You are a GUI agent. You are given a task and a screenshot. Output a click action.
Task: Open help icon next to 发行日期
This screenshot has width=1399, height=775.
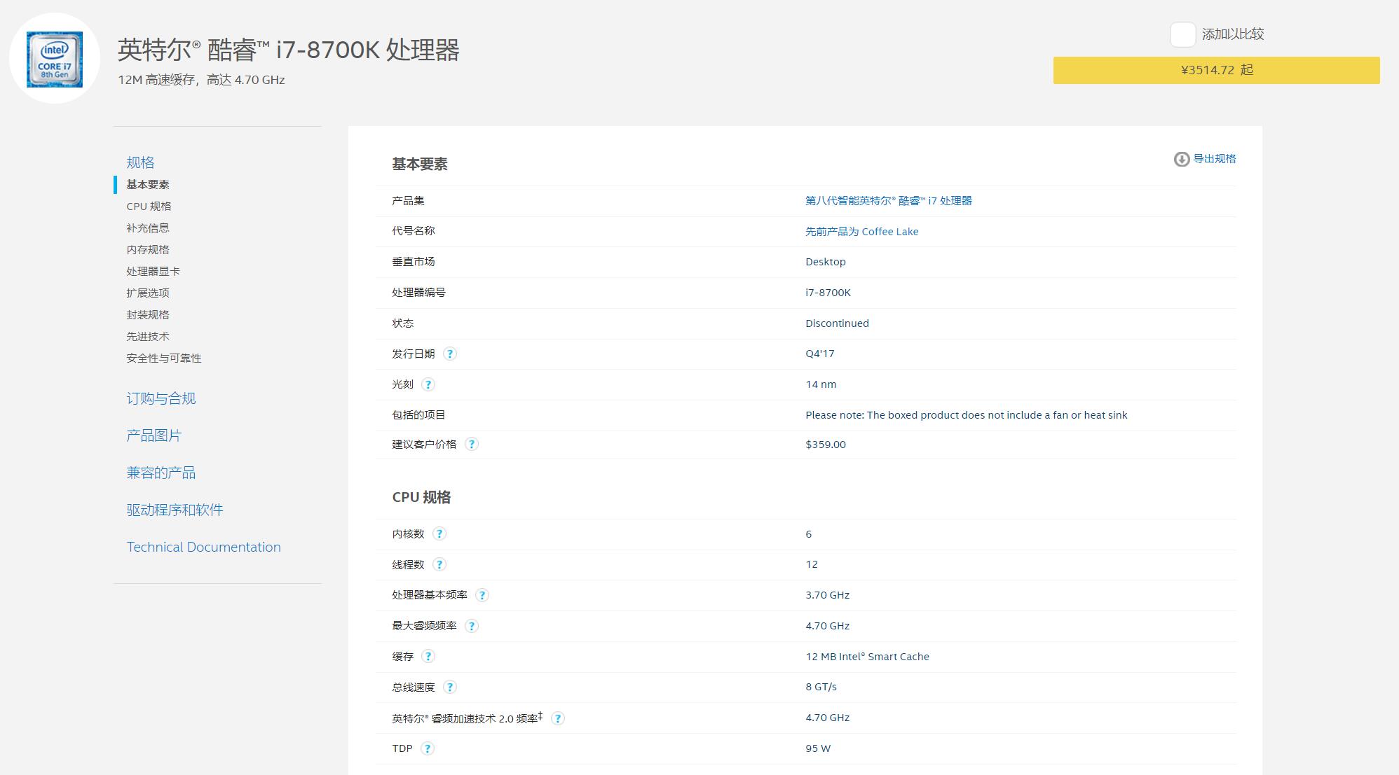(x=450, y=354)
